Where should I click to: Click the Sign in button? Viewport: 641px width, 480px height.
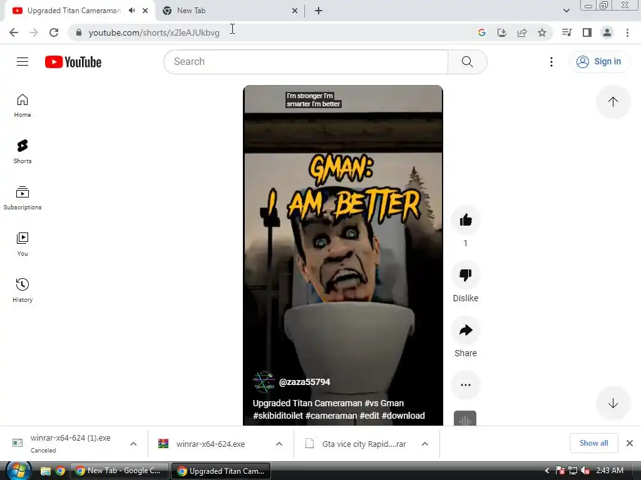point(599,62)
